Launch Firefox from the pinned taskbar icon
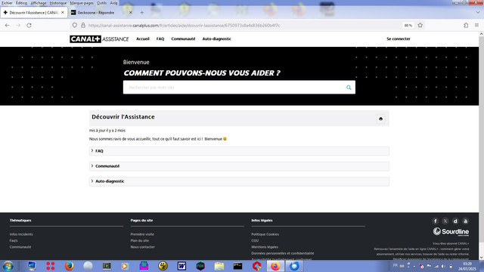The height and width of the screenshot is (272, 484). coord(69,266)
